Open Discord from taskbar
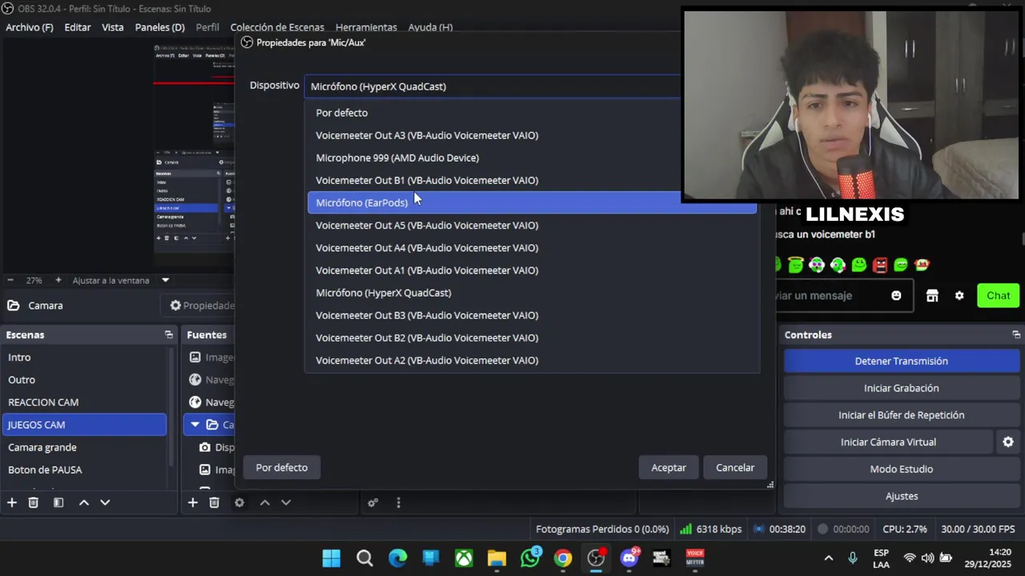The height and width of the screenshot is (576, 1025). (629, 558)
